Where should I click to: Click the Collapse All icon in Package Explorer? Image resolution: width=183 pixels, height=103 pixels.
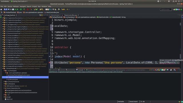(40, 15)
